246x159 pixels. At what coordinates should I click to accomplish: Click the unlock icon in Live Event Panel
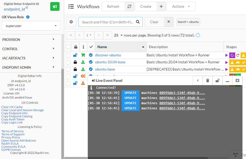[217, 81]
